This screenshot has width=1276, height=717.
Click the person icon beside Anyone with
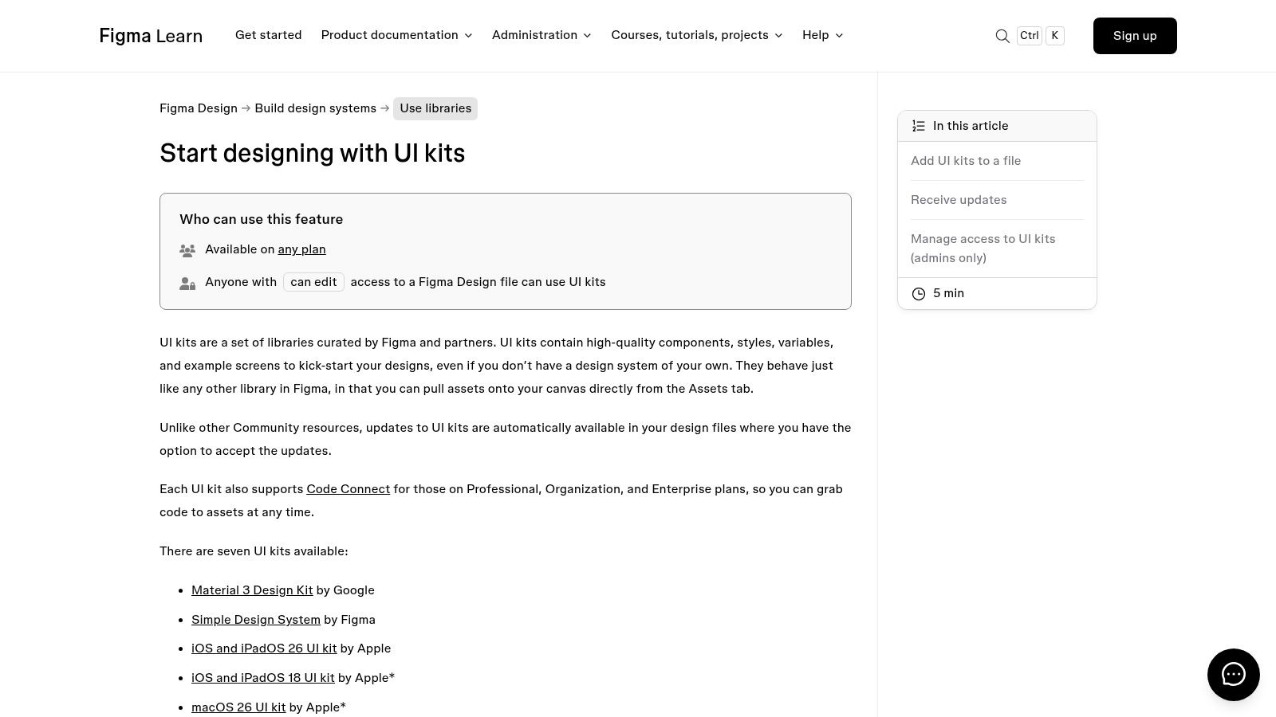pyautogui.click(x=187, y=283)
